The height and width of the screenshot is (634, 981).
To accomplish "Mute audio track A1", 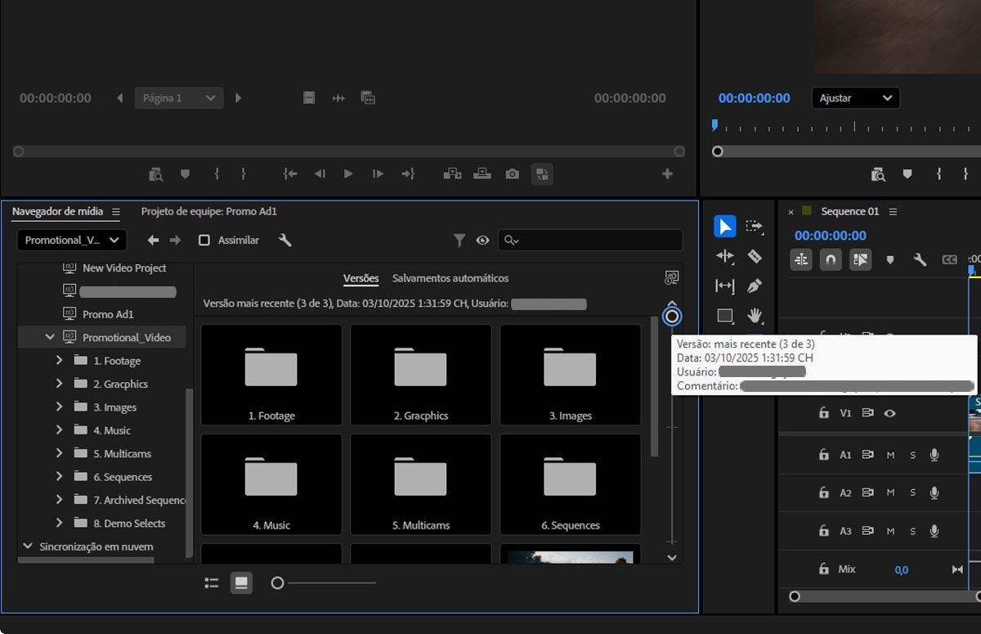I will click(890, 454).
